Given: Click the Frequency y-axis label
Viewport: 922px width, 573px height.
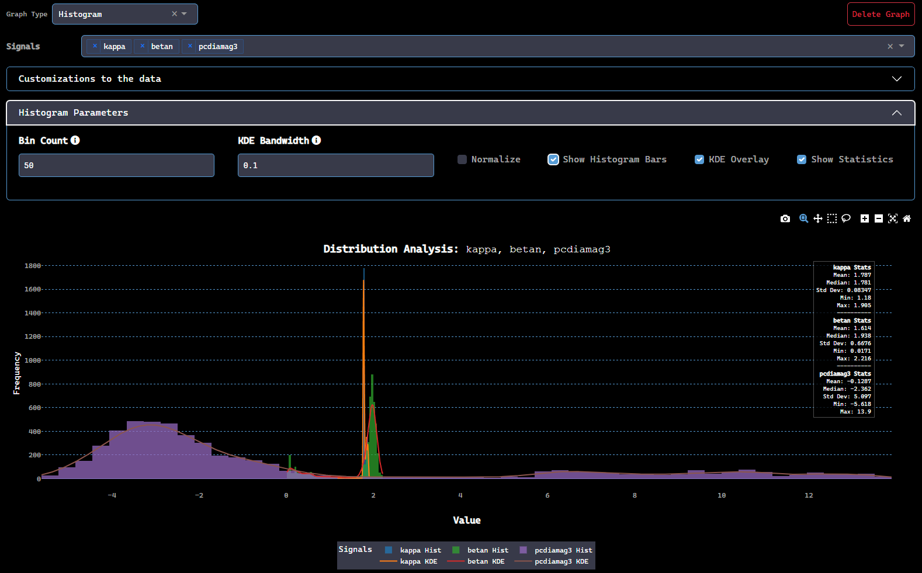Looking at the screenshot, I should 16,373.
